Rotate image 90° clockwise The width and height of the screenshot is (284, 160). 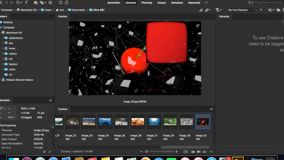pyautogui.click(x=67, y=3)
